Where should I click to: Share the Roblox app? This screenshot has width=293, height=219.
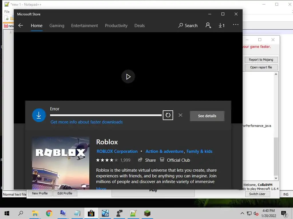coord(147,160)
